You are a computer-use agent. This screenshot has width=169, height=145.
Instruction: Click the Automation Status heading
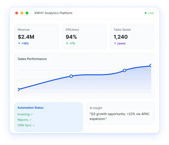[30, 108]
